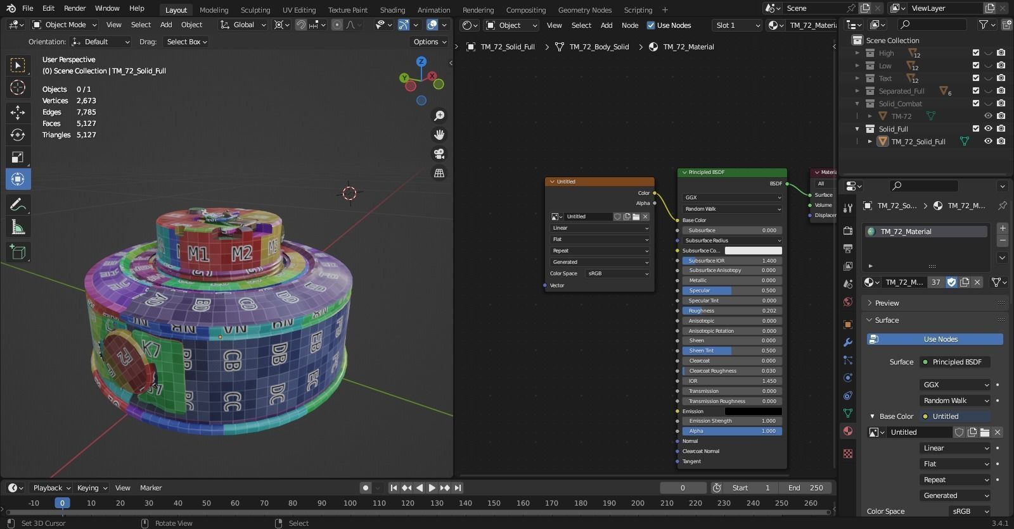The height and width of the screenshot is (529, 1014).
Task: Select the Measure tool
Action: pos(18,227)
